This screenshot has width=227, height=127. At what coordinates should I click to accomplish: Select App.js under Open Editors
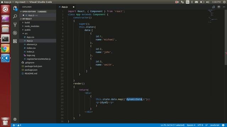(x=38, y=15)
